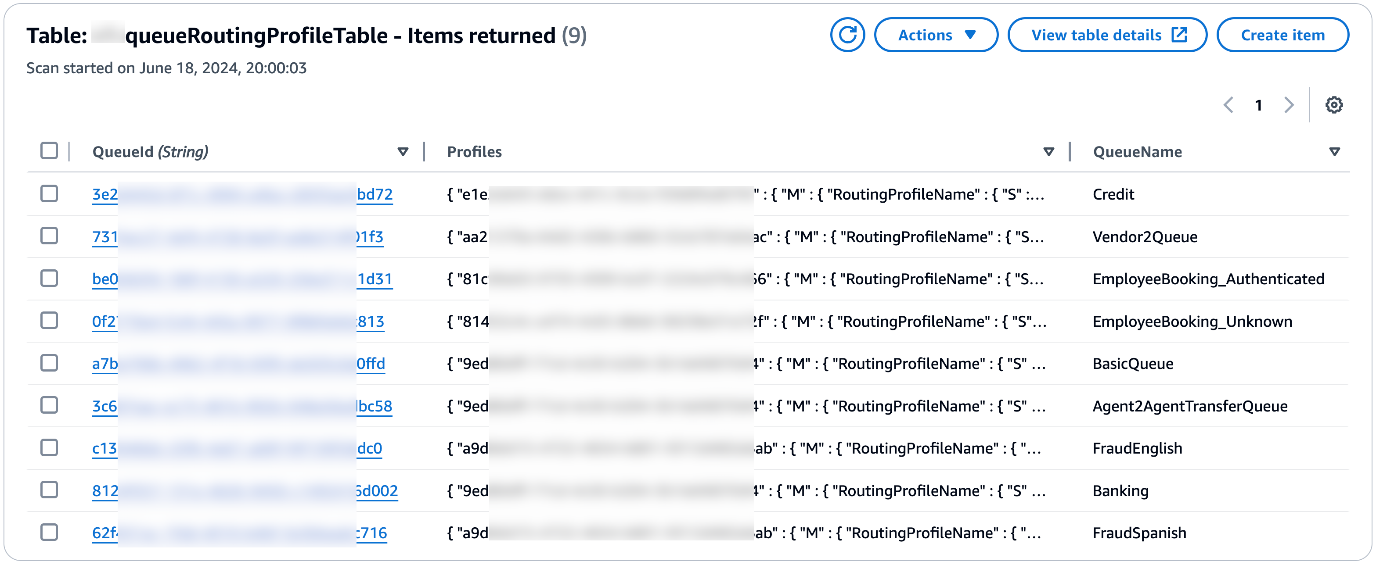Click external link icon in View table details
This screenshot has height=565, width=1376.
[1179, 35]
